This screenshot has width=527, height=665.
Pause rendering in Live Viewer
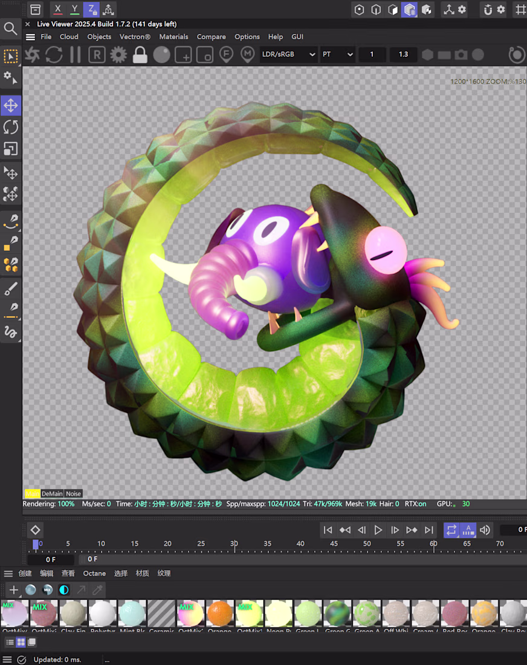75,54
